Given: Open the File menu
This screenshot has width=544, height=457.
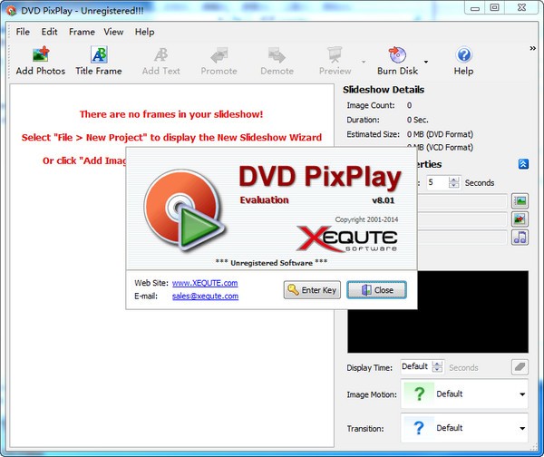Looking at the screenshot, I should [x=23, y=32].
